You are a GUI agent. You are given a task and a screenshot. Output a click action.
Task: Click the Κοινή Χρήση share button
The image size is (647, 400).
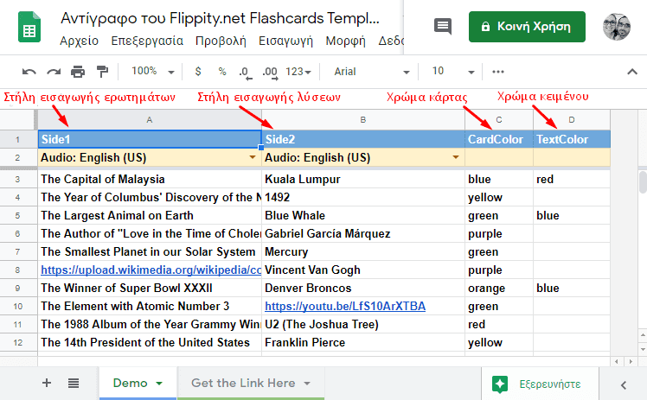point(527,27)
